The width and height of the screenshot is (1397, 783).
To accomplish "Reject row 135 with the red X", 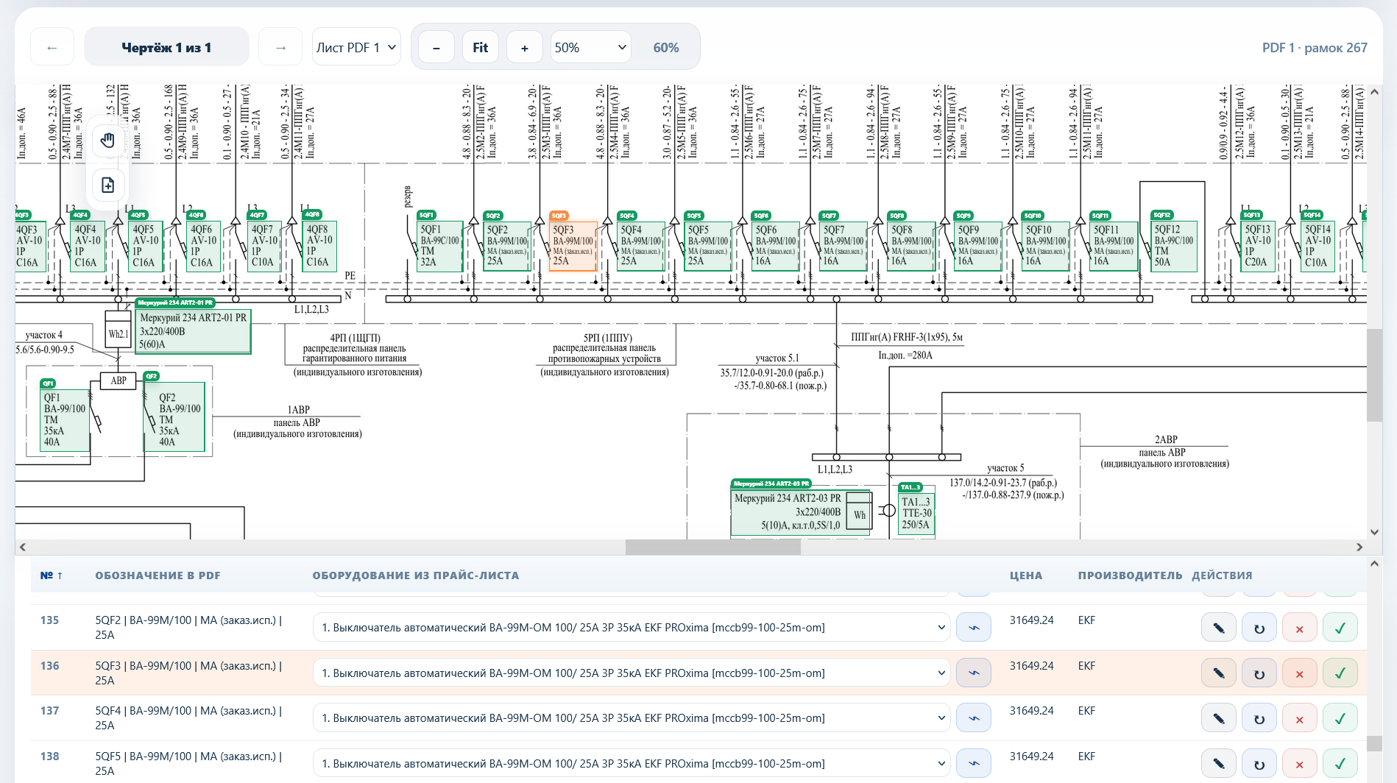I will pos(1300,628).
